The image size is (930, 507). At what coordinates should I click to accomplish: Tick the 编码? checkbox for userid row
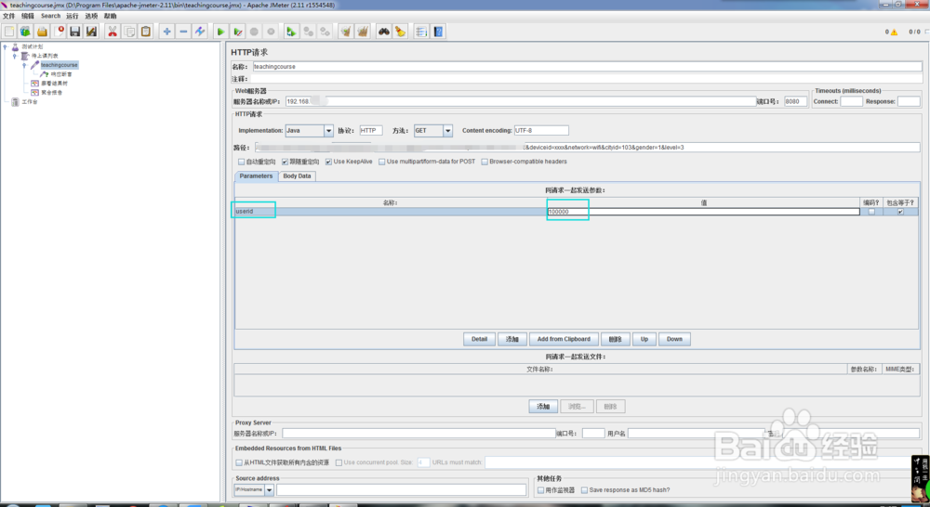point(871,212)
